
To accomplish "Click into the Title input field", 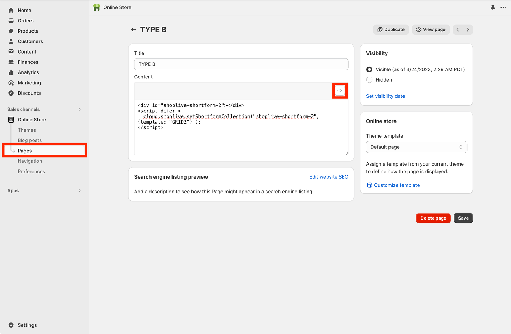I will (x=241, y=64).
